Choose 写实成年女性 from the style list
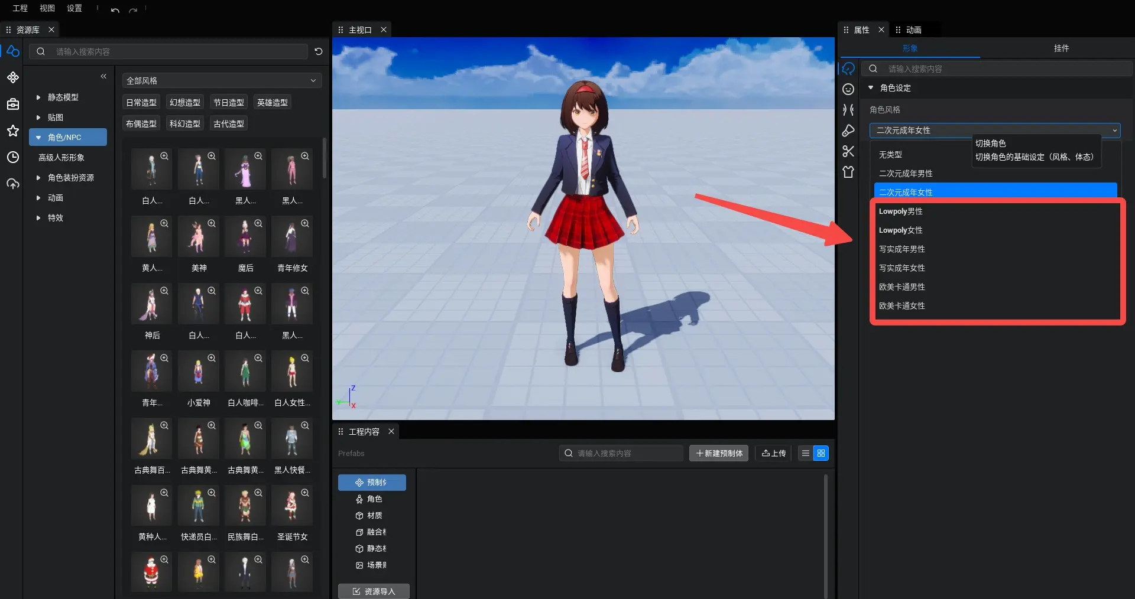This screenshot has height=599, width=1135. point(996,268)
